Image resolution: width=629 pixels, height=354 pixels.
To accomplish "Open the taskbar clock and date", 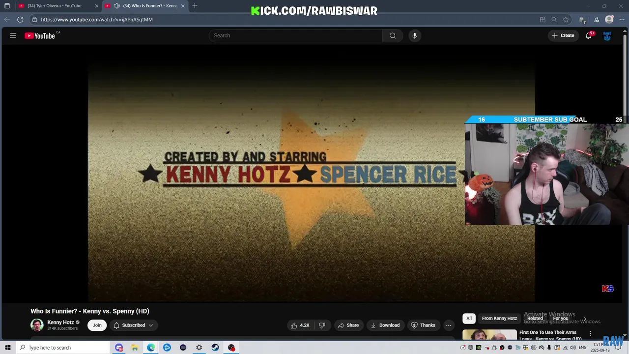I will [x=601, y=348].
